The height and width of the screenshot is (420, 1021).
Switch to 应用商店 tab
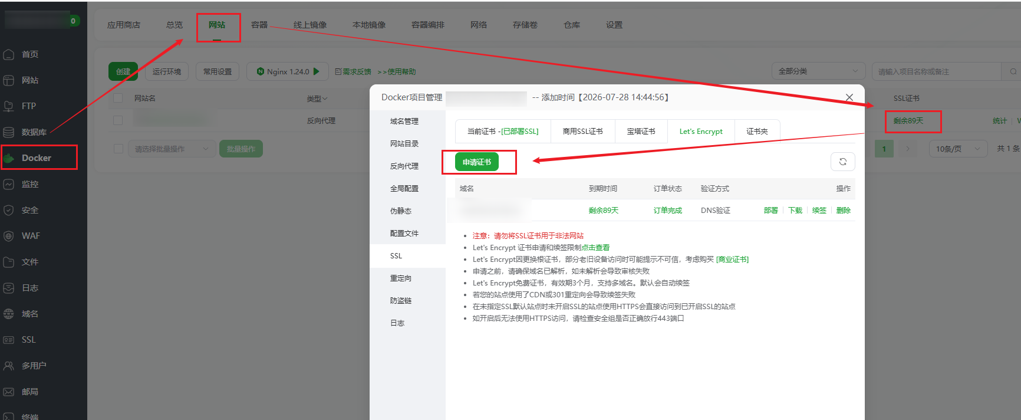pyautogui.click(x=124, y=25)
